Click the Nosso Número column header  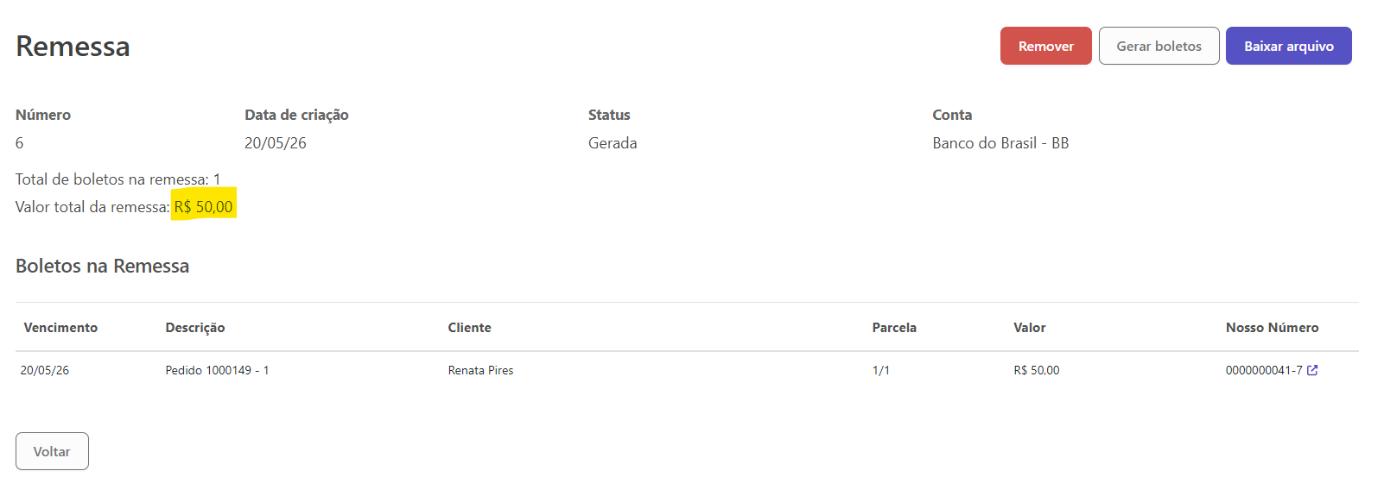[x=1272, y=328]
